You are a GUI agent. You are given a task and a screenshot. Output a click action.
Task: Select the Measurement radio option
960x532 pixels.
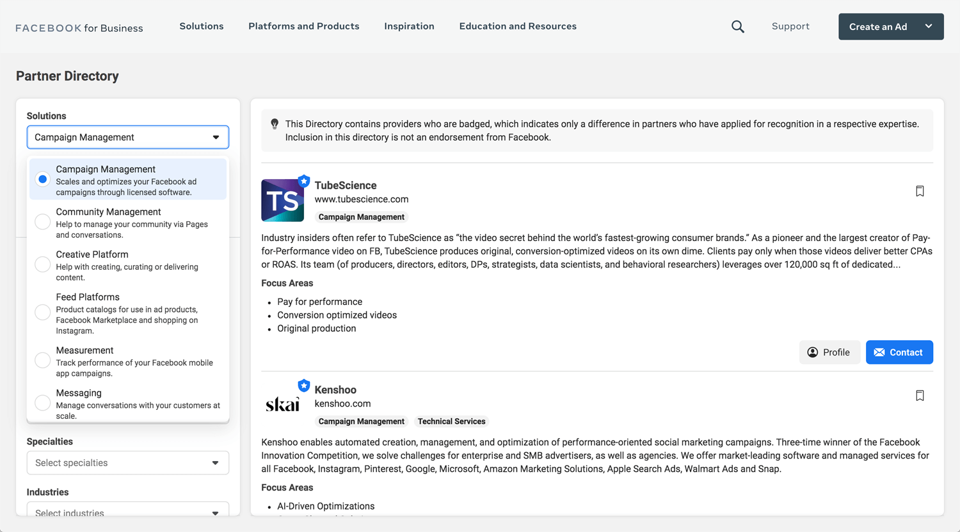(43, 361)
